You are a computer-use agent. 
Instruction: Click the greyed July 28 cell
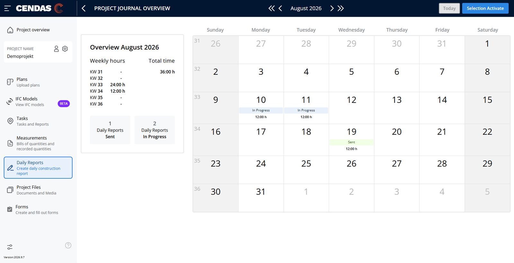306,50
